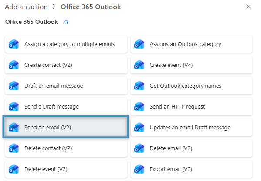Image resolution: width=261 pixels, height=181 pixels.
Task: Close the Add an action panel
Action: pyautogui.click(x=249, y=7)
